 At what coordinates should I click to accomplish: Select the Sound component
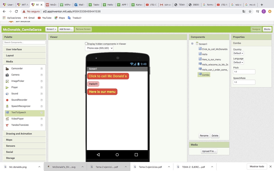tap(15, 93)
